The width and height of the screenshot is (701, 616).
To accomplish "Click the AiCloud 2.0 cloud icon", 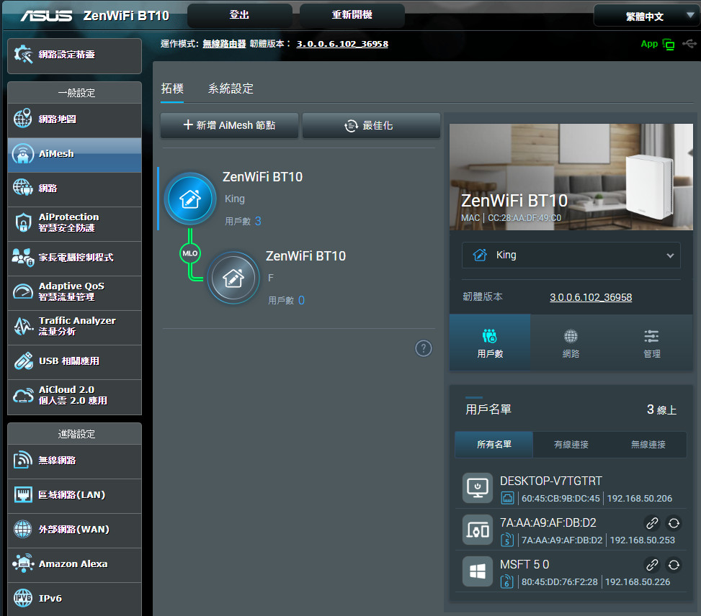I will (23, 395).
